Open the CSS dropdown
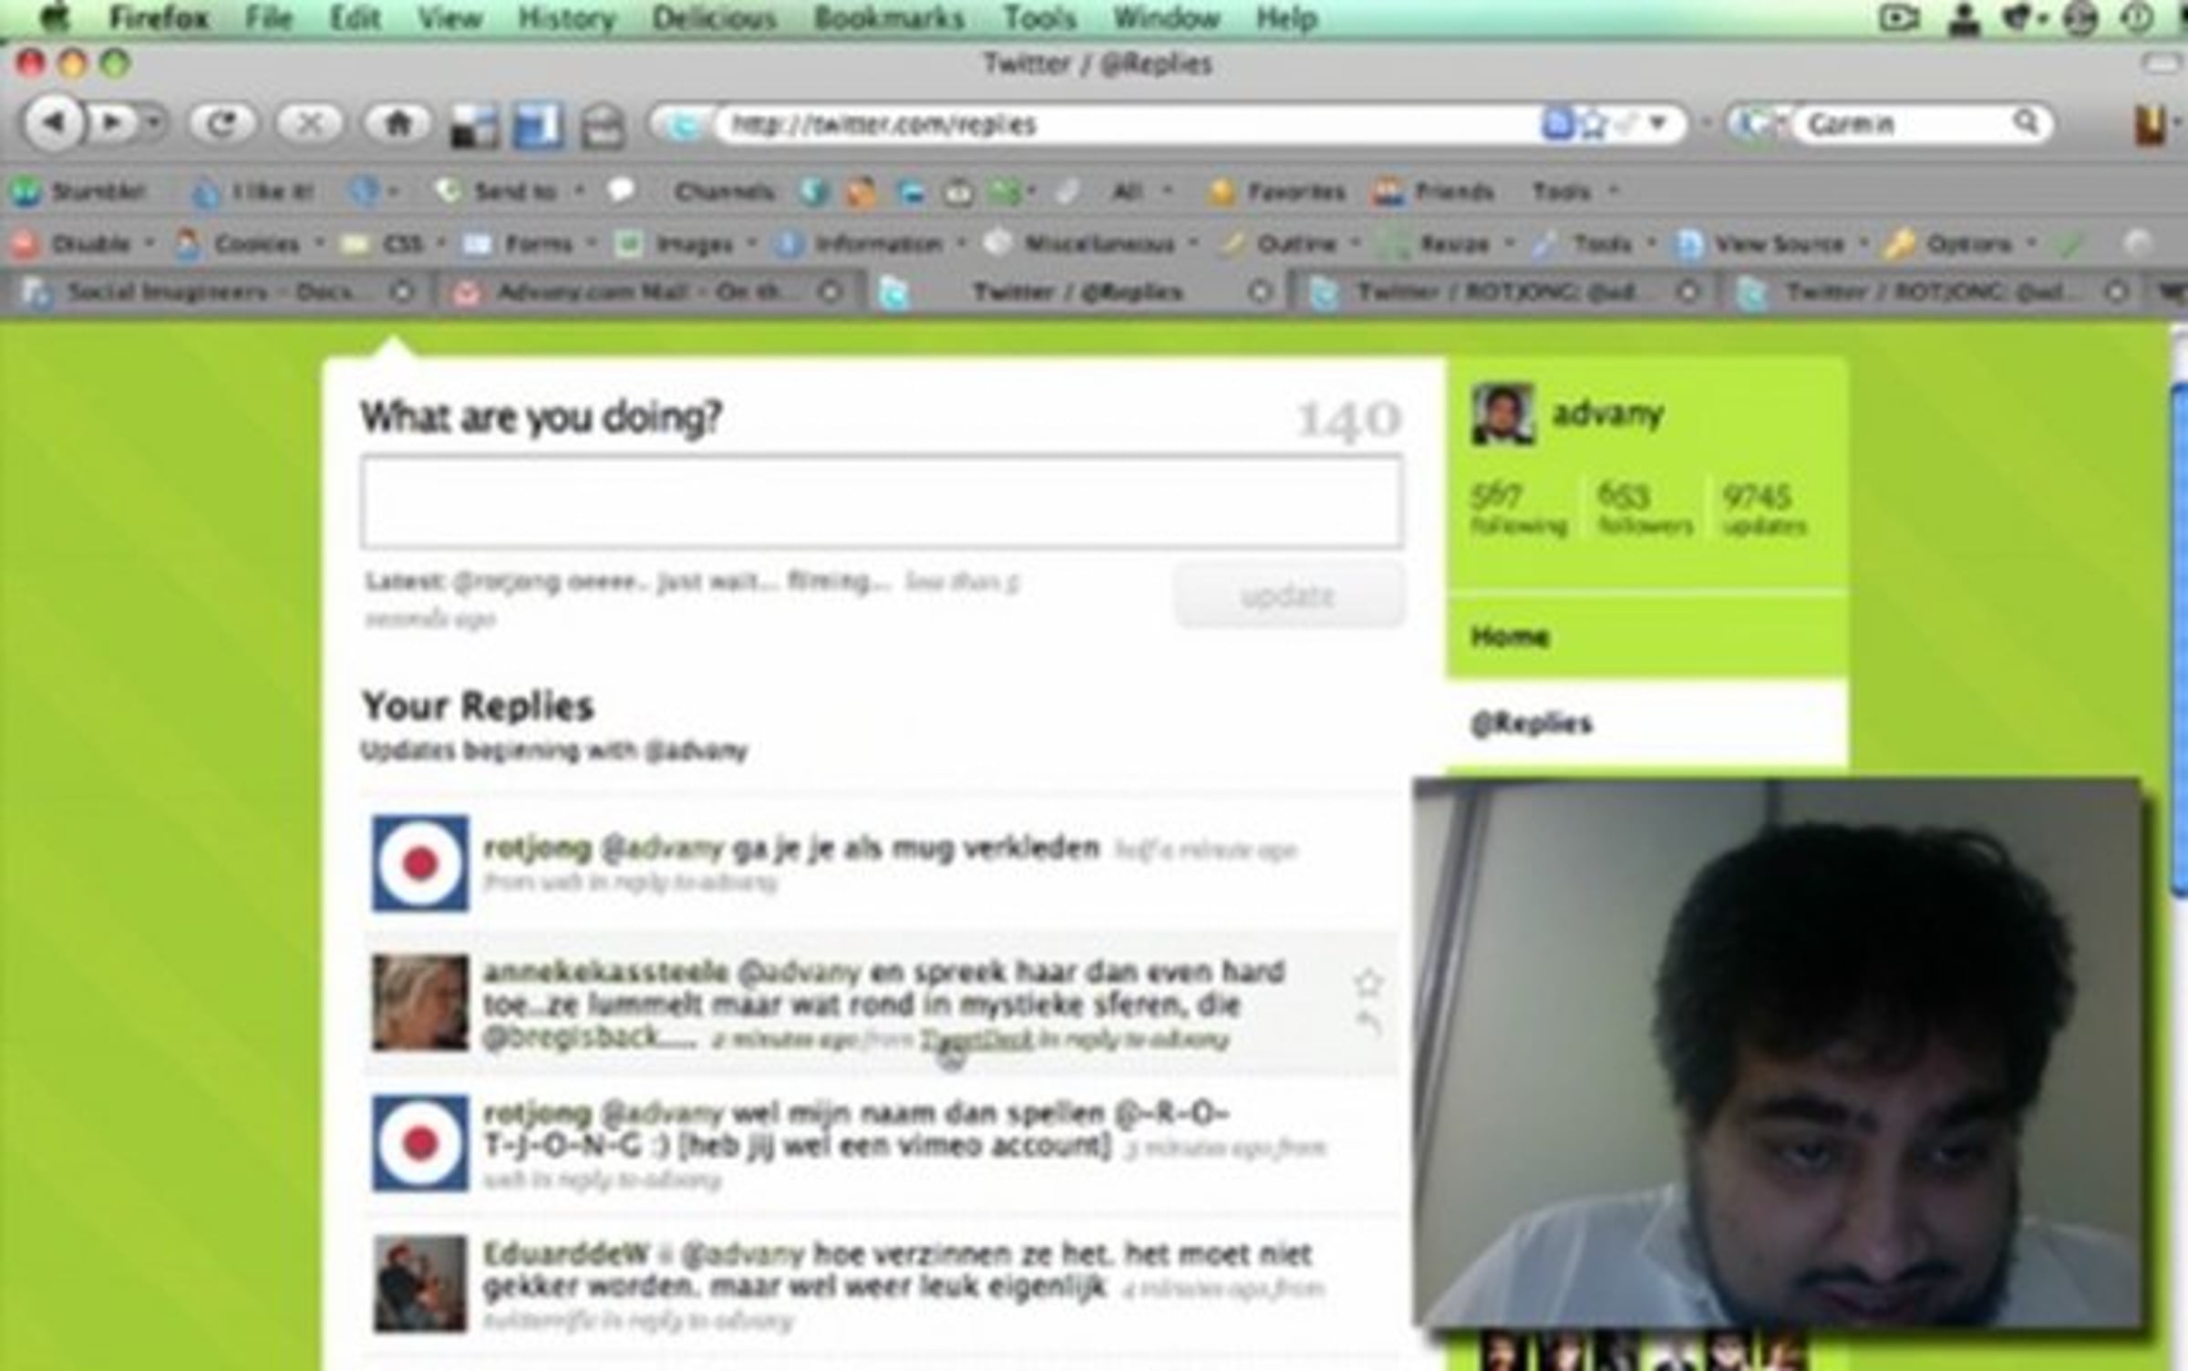 [x=394, y=243]
